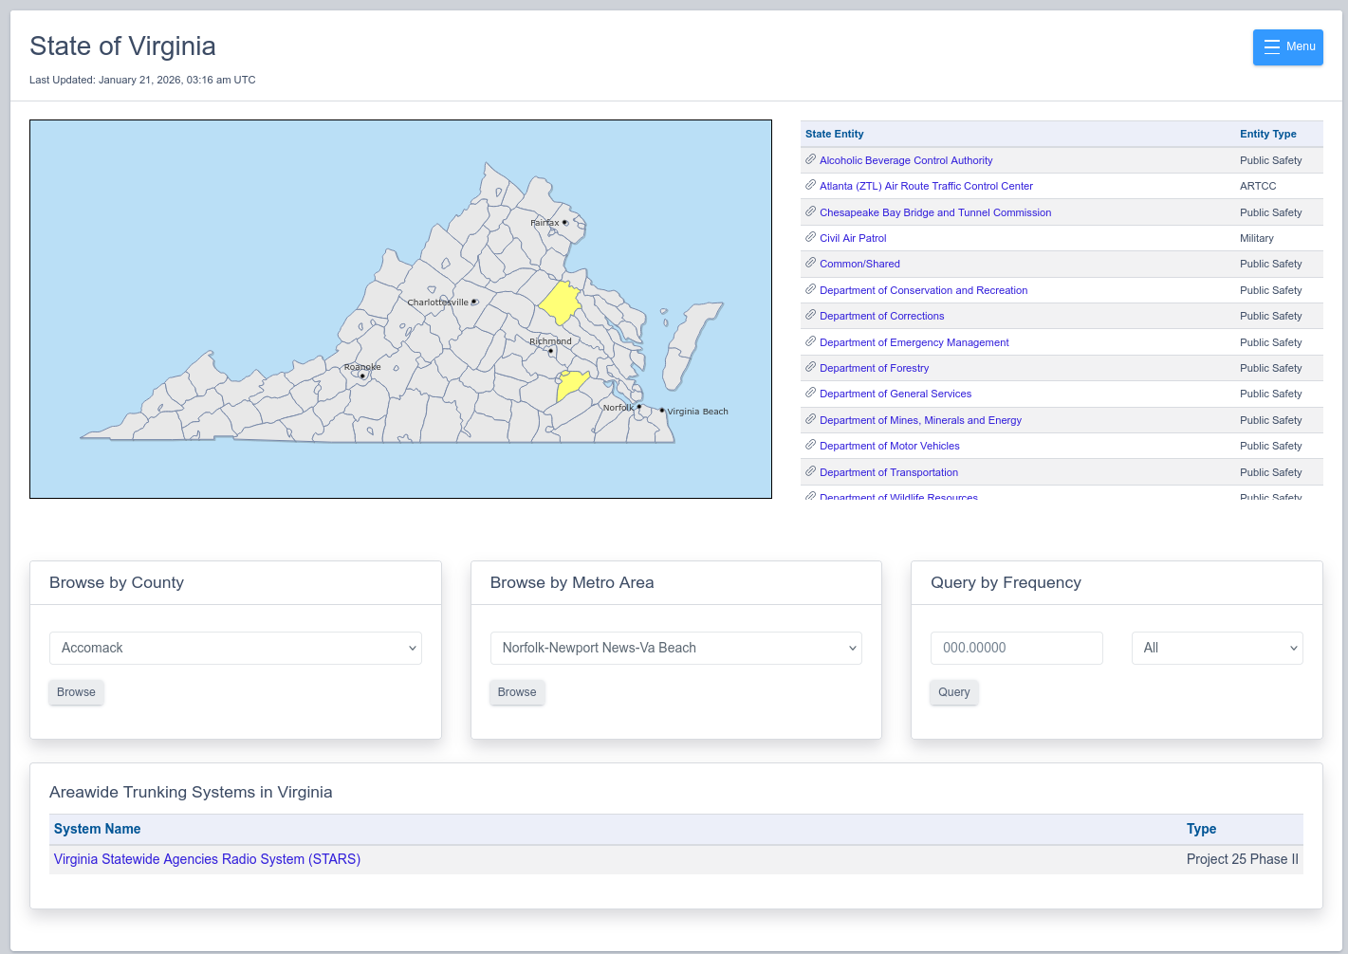Open the Common/Shared entity link
The height and width of the screenshot is (954, 1348).
[859, 264]
